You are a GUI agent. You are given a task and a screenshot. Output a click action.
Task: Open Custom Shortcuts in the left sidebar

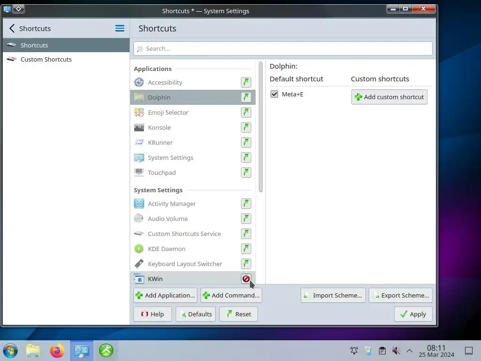click(x=66, y=59)
